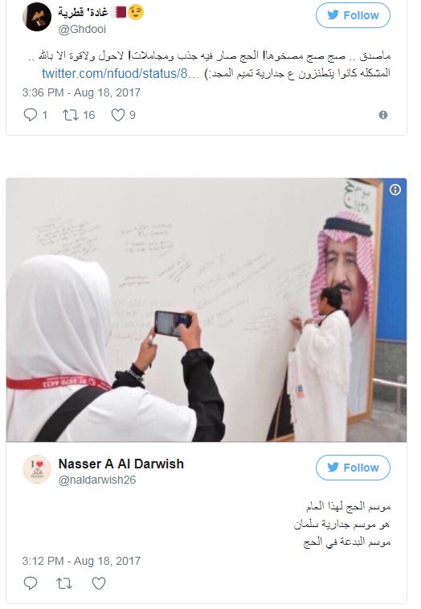The width and height of the screenshot is (421, 609).
Task: Retweet Nasser A Al Darwish's tweet
Action: [64, 583]
